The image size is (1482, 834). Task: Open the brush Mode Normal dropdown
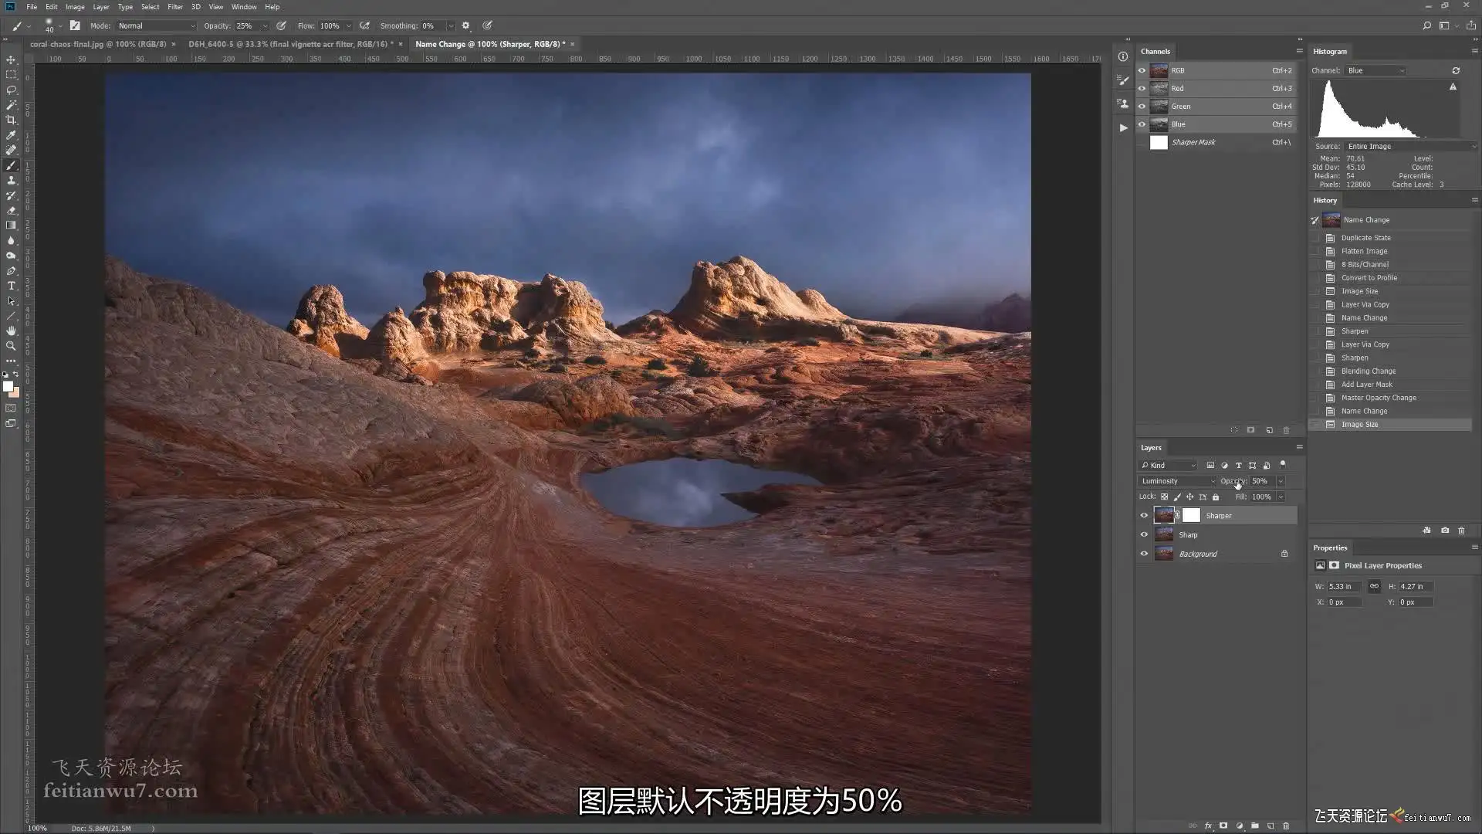(x=157, y=25)
